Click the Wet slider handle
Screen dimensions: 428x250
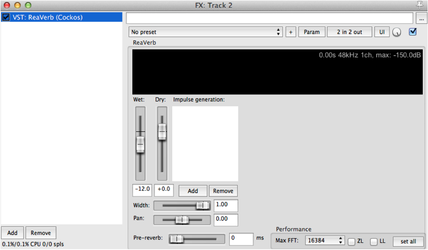(x=140, y=144)
